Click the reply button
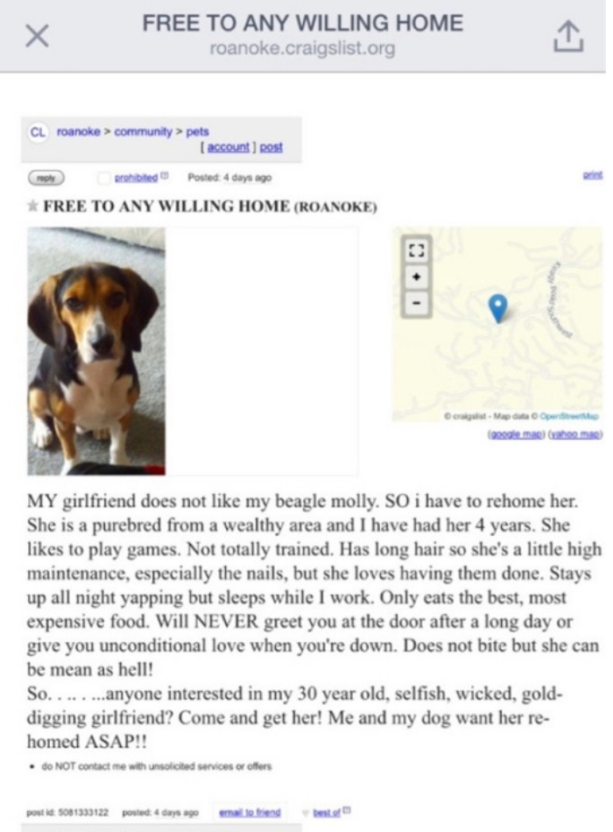The image size is (613, 832). (x=46, y=178)
